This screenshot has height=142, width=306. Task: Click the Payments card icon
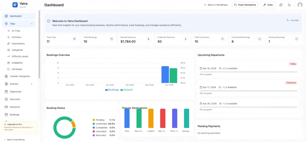point(6,107)
